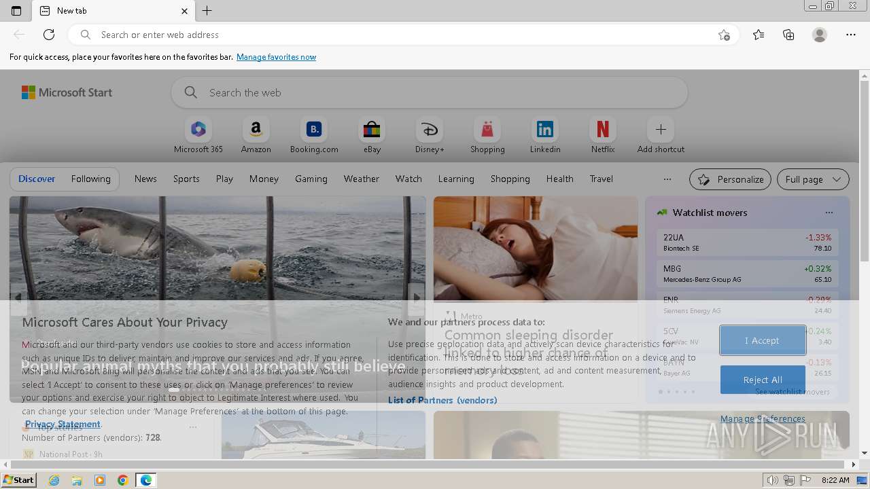
Task: Open the Booking.com shortcut icon
Action: pos(314,129)
